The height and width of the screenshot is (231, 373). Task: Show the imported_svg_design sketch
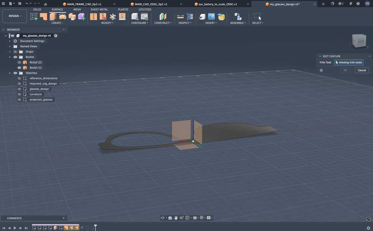[19, 84]
